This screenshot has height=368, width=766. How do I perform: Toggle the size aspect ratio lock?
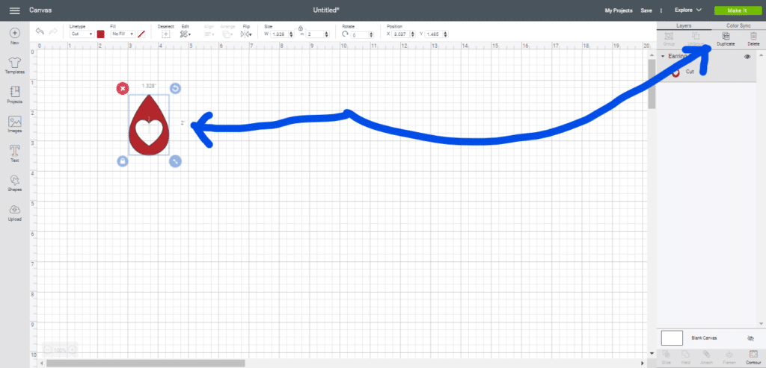300,28
